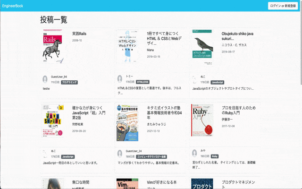Screen dimensions: 302x189
Task: Select the HTML/CSS tag badge
Action: [143, 82]
